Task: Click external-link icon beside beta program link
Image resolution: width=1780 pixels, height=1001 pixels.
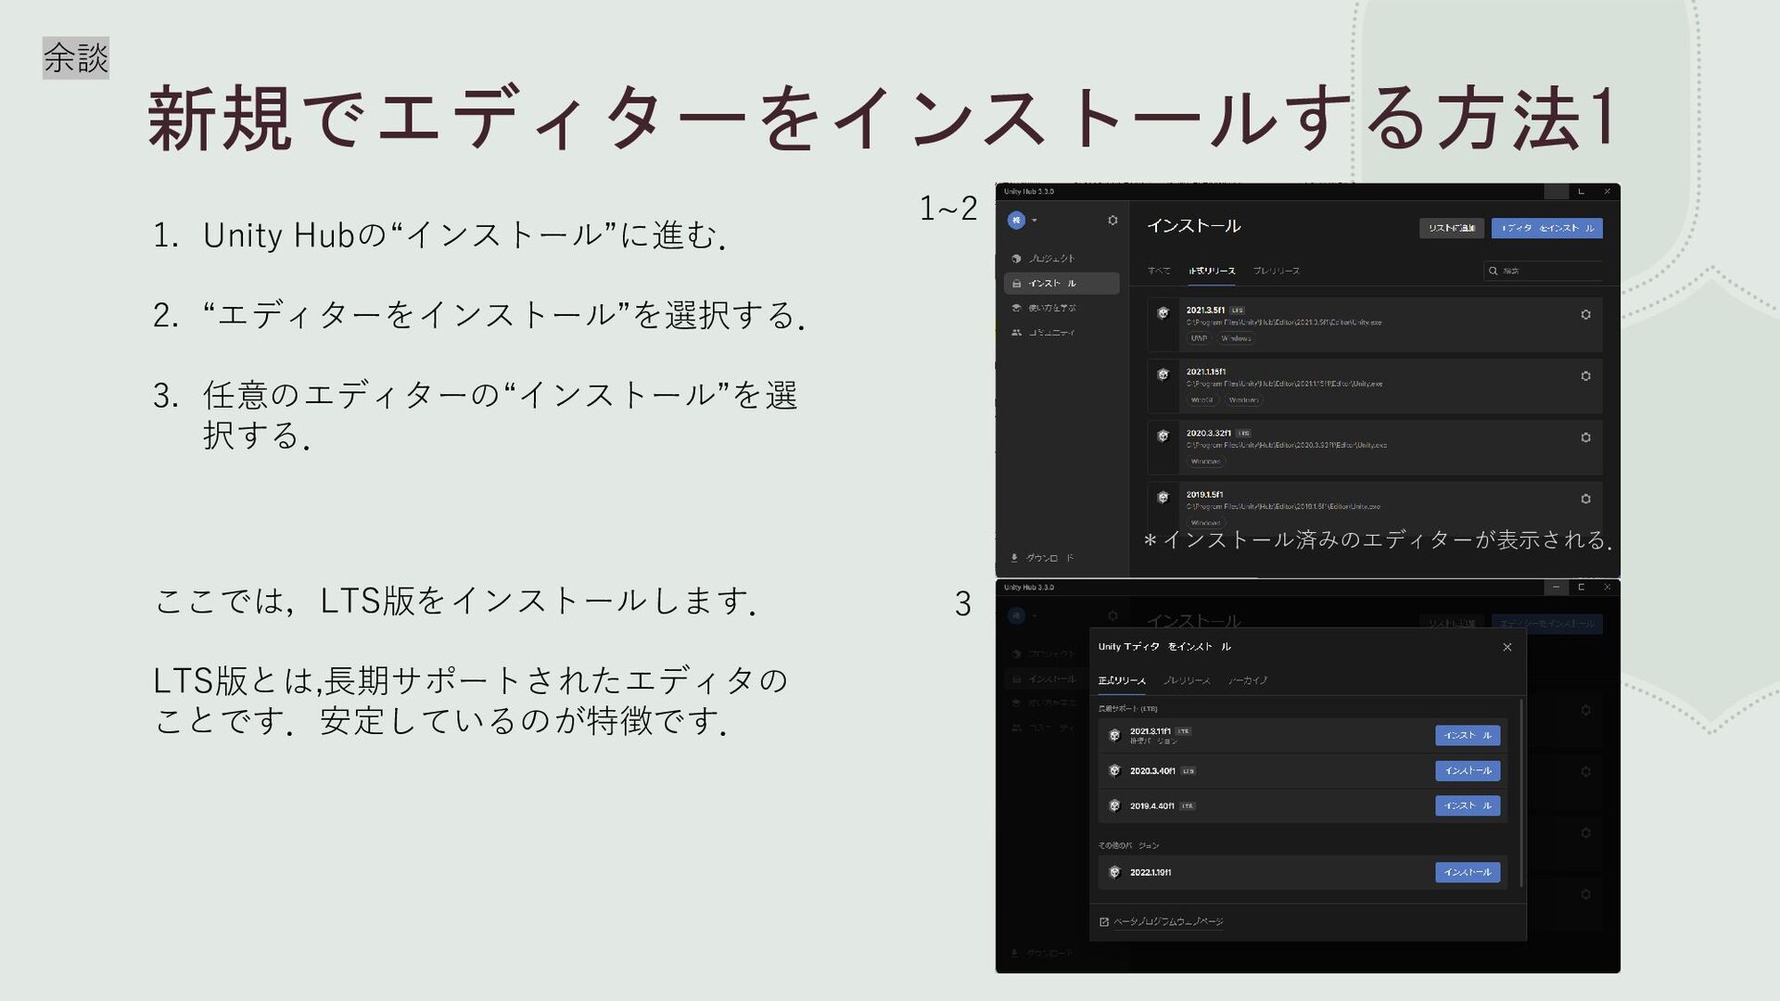Action: (x=1104, y=922)
